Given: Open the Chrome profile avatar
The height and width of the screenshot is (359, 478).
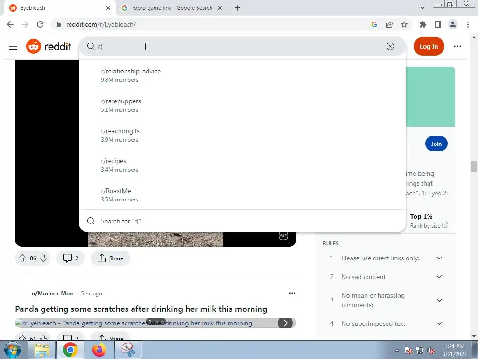Looking at the screenshot, I should 453,24.
